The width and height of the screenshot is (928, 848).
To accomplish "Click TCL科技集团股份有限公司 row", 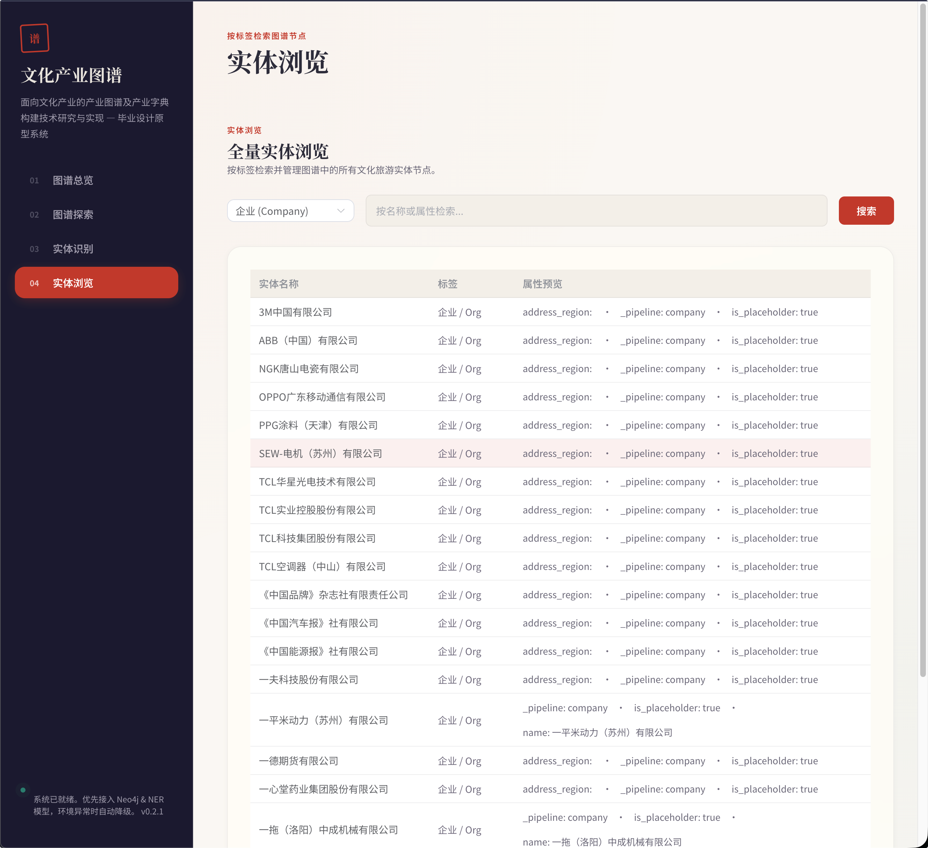I will point(317,538).
